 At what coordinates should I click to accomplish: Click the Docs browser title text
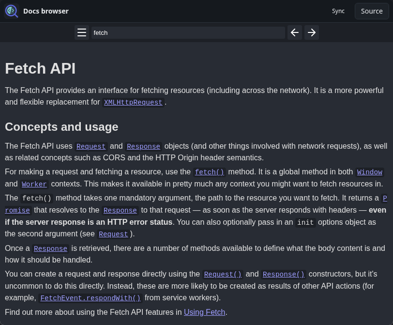pyautogui.click(x=46, y=11)
